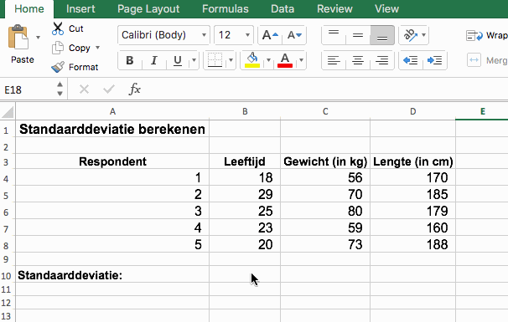Select the cell containing 29
The width and height of the screenshot is (508, 322).
[245, 194]
